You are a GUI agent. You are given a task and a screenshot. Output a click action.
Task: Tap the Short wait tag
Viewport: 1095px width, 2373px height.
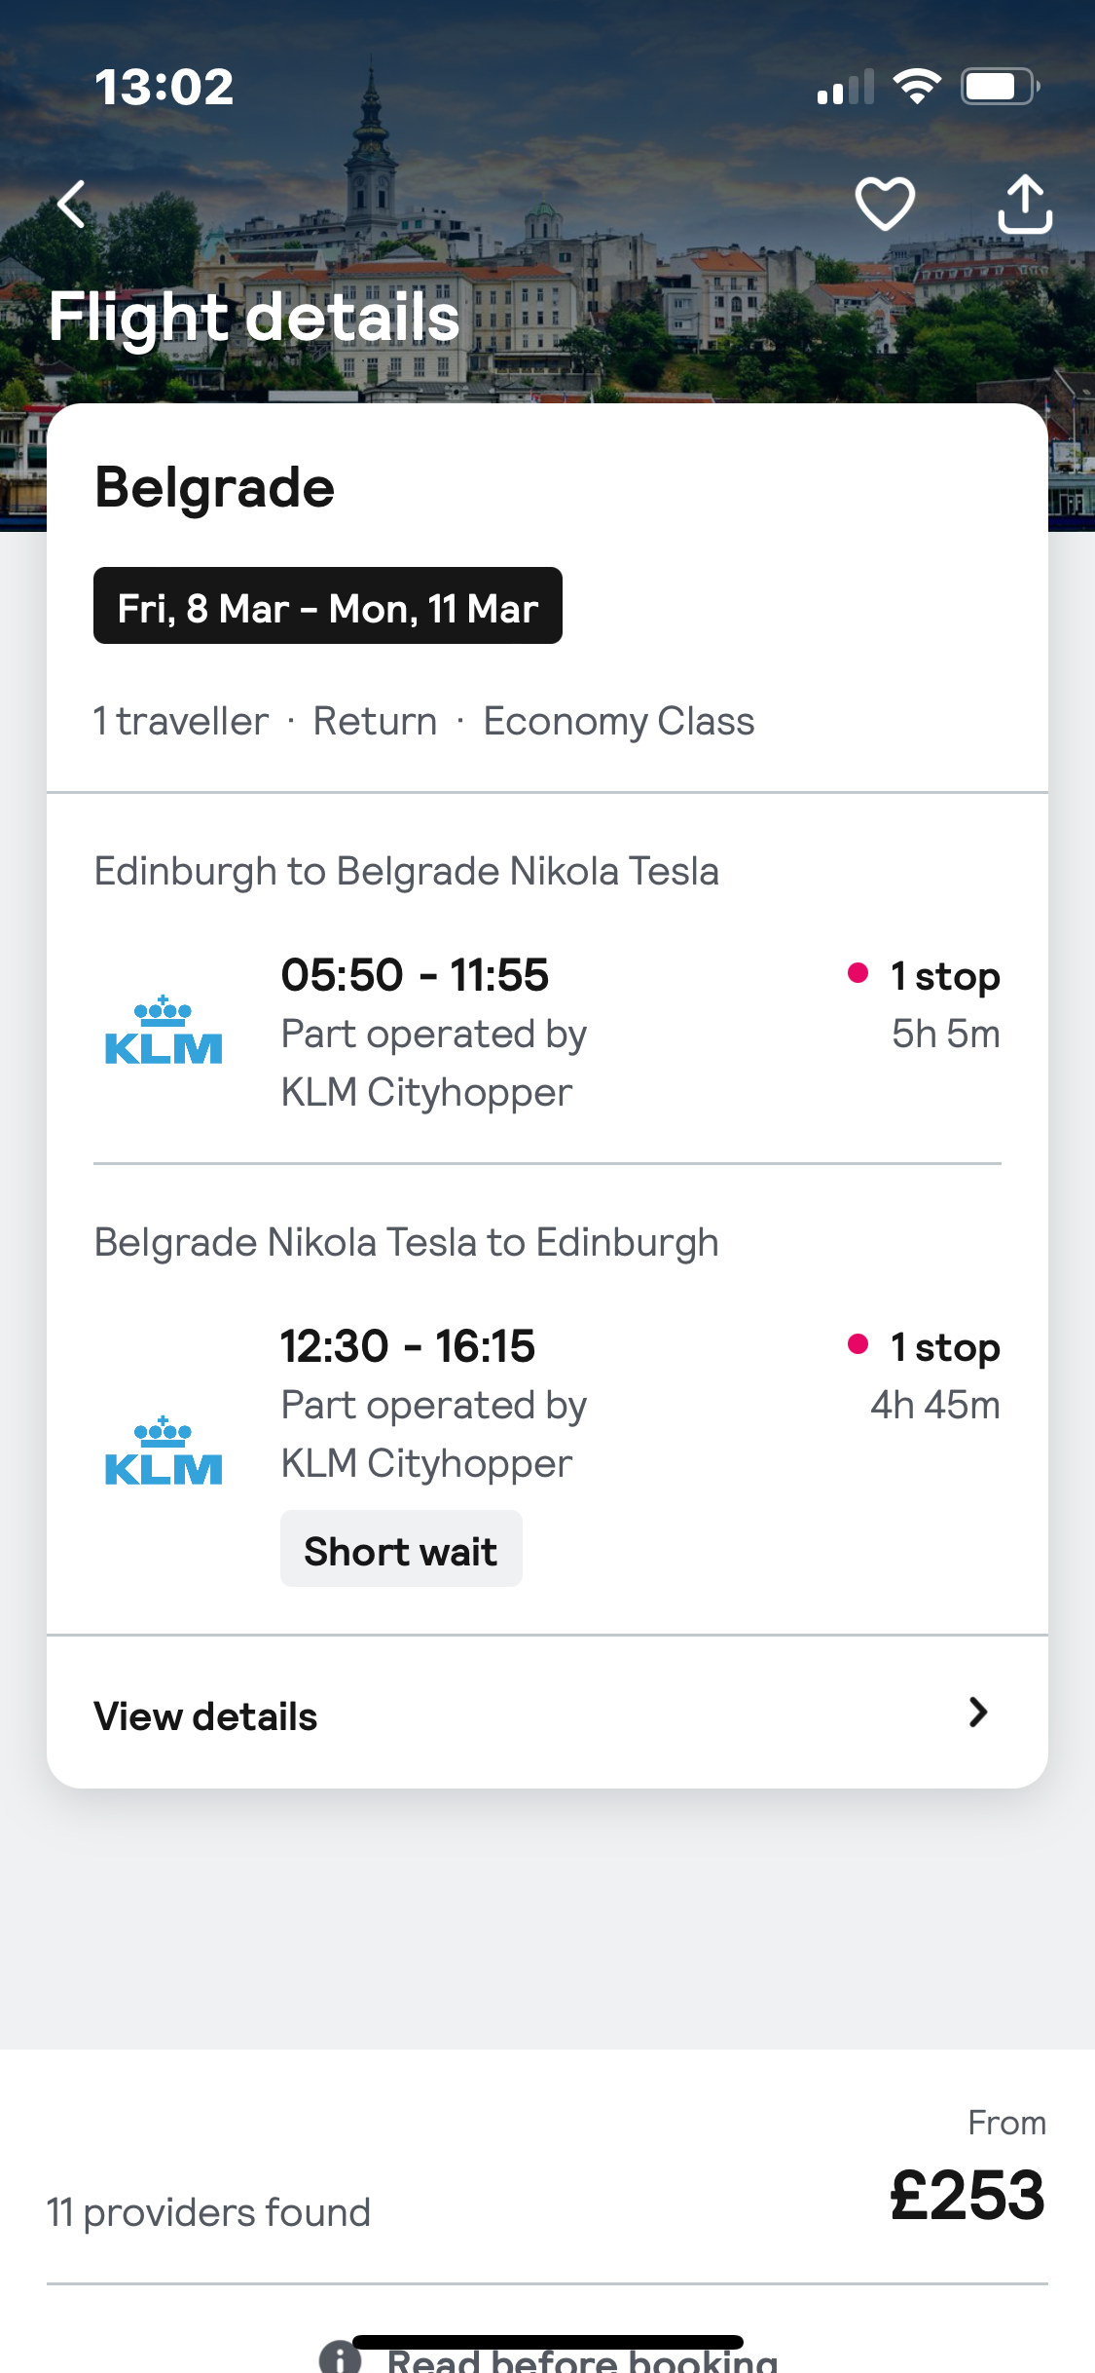click(401, 1550)
